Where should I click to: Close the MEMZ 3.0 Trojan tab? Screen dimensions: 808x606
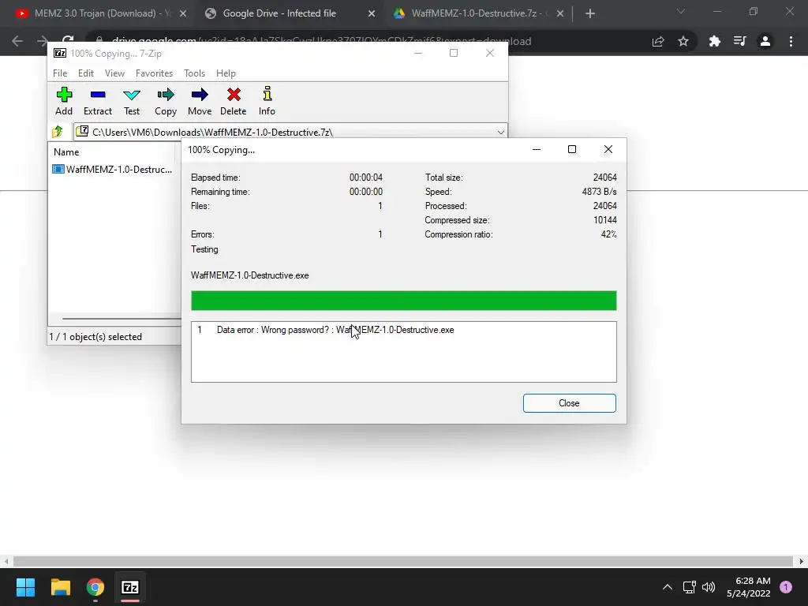point(182,13)
